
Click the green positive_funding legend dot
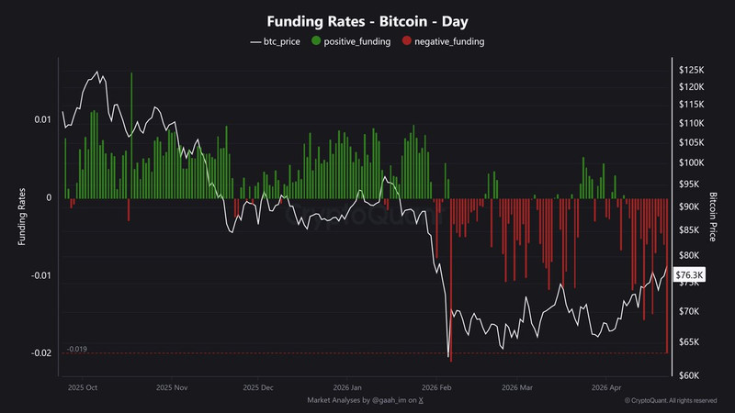point(317,41)
